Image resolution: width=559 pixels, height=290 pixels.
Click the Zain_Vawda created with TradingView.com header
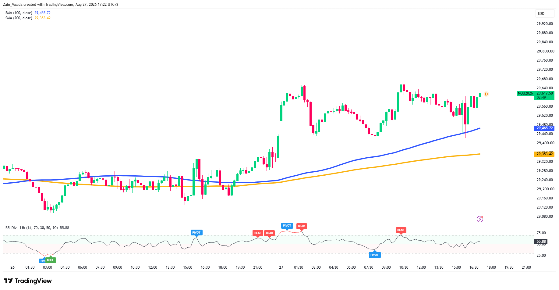coord(61,5)
